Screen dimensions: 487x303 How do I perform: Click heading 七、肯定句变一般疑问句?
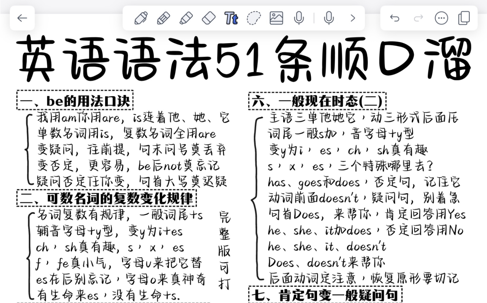click(x=325, y=295)
